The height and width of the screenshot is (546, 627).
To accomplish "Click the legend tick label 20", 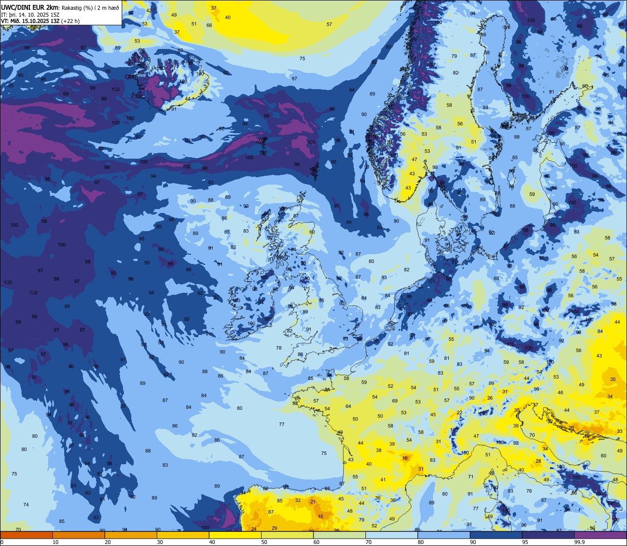I will (108, 542).
